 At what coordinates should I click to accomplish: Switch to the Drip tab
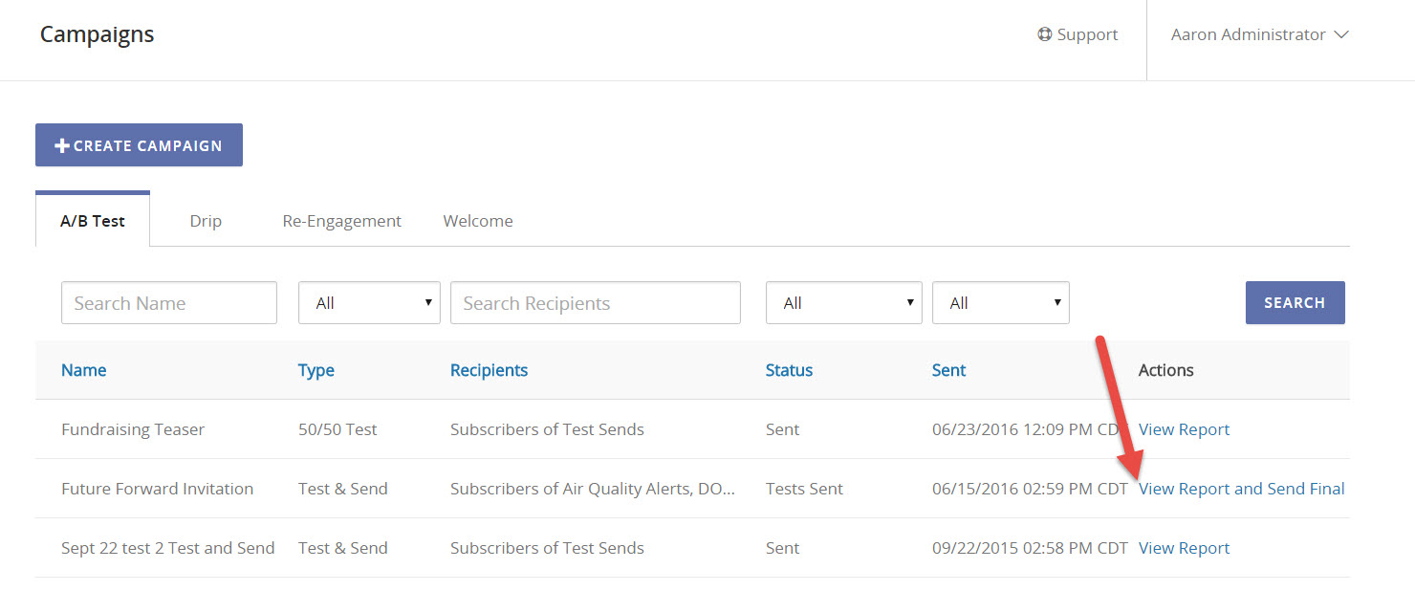pyautogui.click(x=206, y=221)
